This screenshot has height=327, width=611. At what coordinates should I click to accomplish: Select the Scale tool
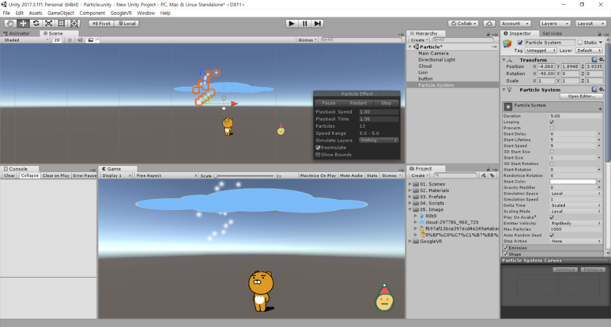click(x=49, y=24)
